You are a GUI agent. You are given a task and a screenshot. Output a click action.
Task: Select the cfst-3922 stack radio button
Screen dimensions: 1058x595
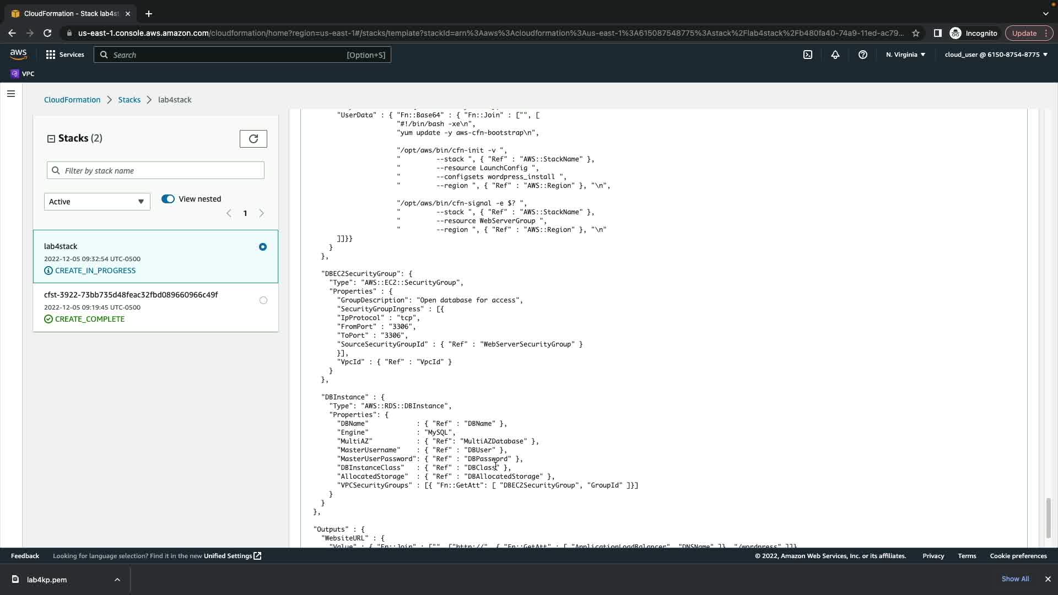(263, 300)
